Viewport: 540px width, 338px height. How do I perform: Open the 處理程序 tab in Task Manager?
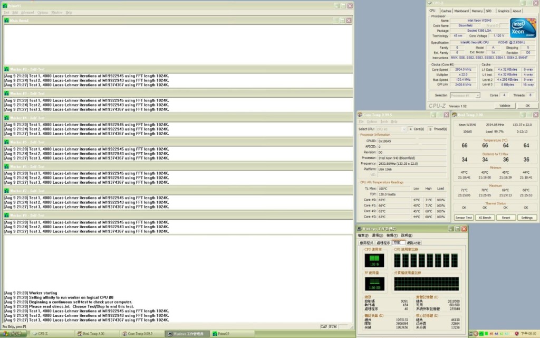pos(383,243)
